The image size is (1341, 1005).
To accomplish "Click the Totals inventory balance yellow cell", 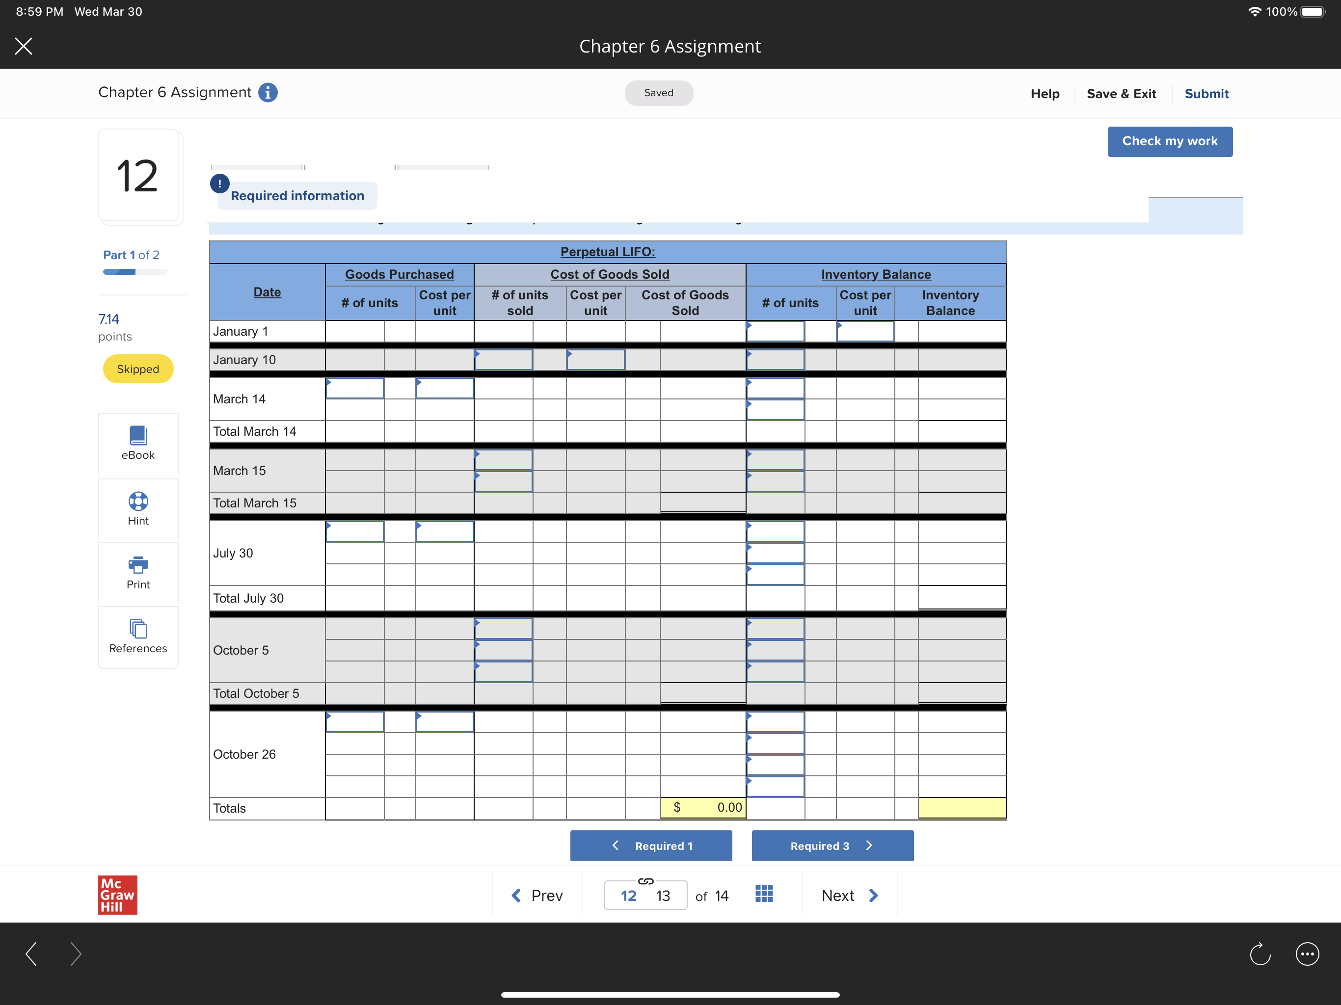I will click(x=962, y=808).
